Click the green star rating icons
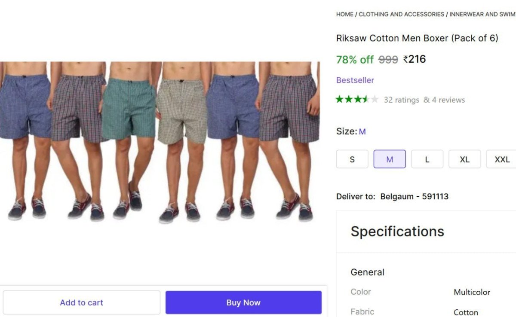516x317 pixels. 357,100
